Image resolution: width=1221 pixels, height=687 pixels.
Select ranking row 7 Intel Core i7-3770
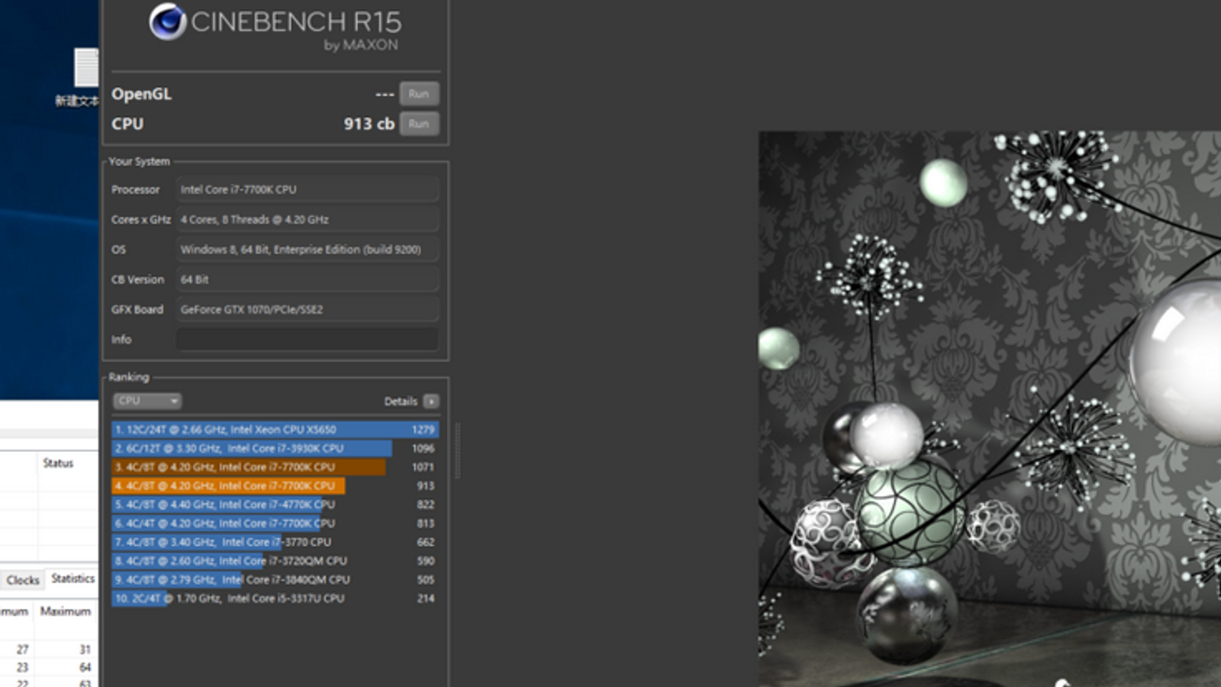point(275,542)
